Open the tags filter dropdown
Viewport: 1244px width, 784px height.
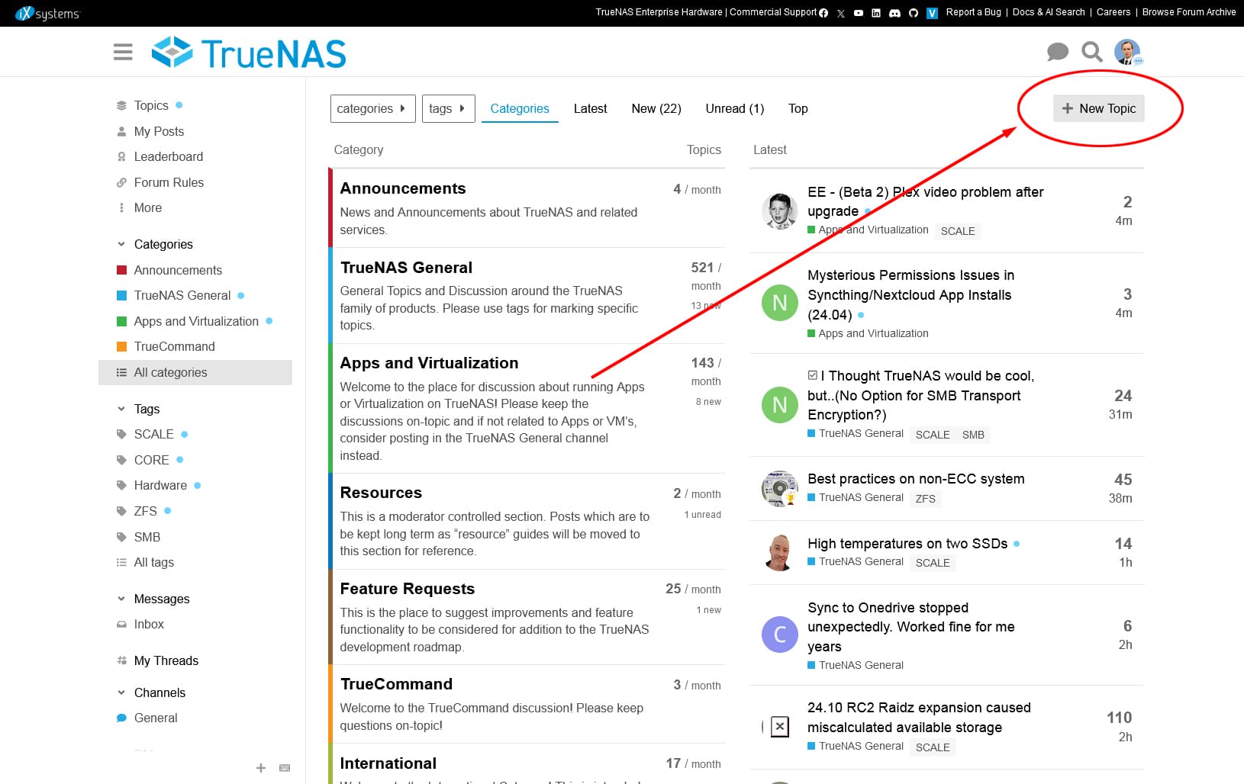pyautogui.click(x=449, y=108)
